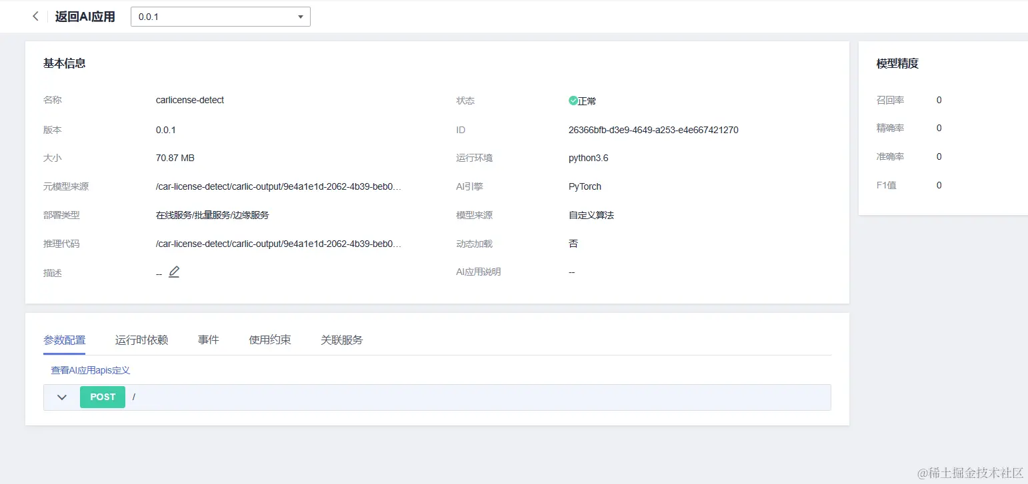Click the 动态加载 value 否
This screenshot has height=484, width=1028.
pyautogui.click(x=573, y=244)
